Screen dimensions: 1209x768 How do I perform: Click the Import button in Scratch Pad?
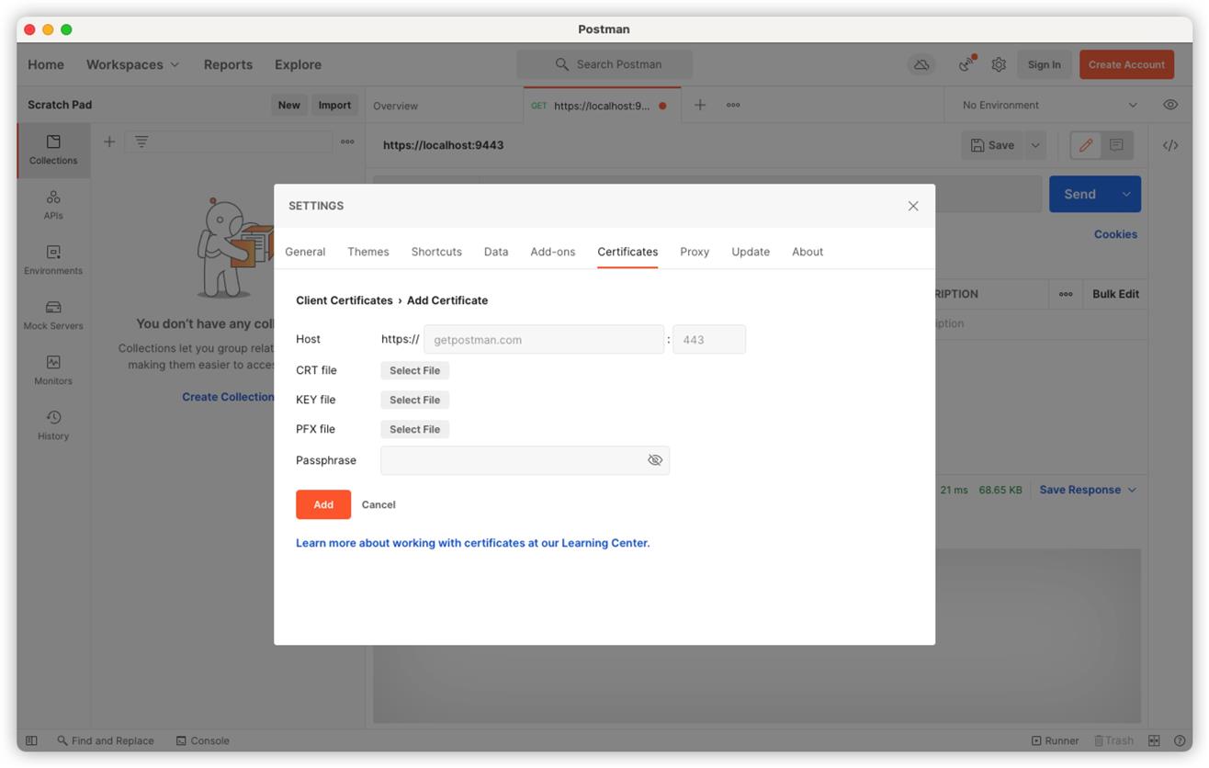(334, 105)
